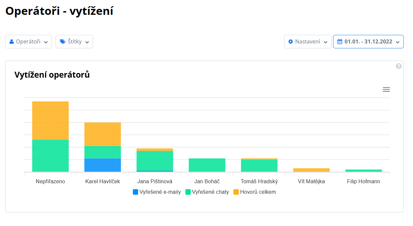Open the chart hamburger menu

coord(386,89)
